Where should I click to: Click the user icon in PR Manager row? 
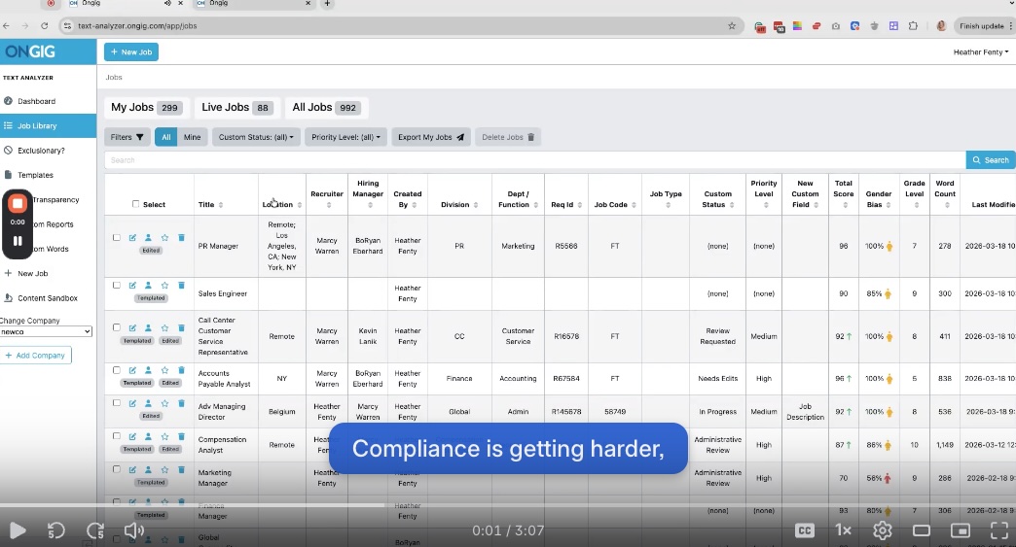click(148, 238)
